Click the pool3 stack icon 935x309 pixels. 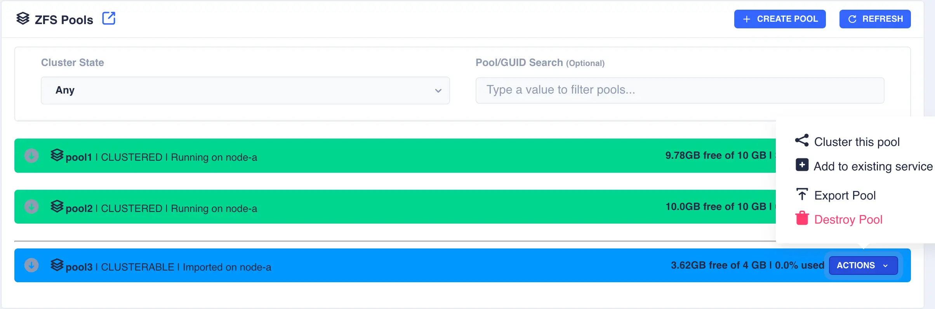click(x=57, y=265)
